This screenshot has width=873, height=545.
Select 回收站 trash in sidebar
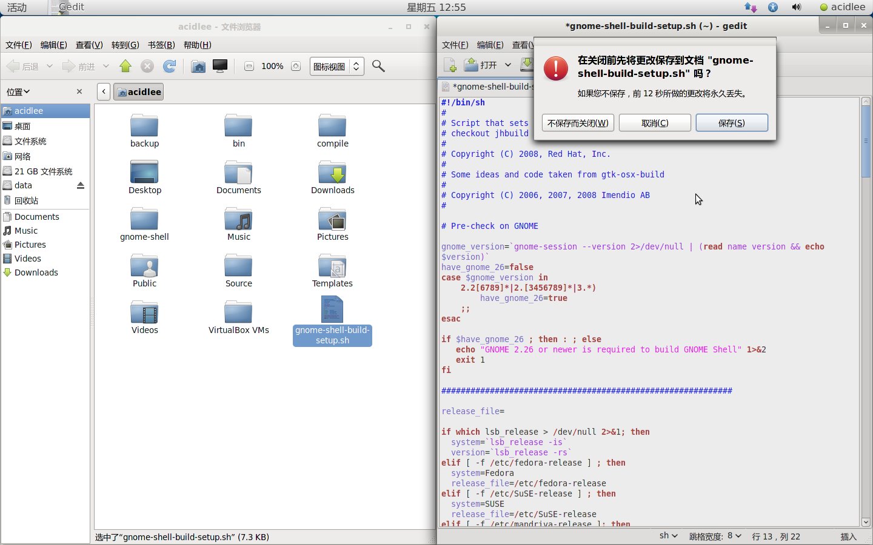45,200
